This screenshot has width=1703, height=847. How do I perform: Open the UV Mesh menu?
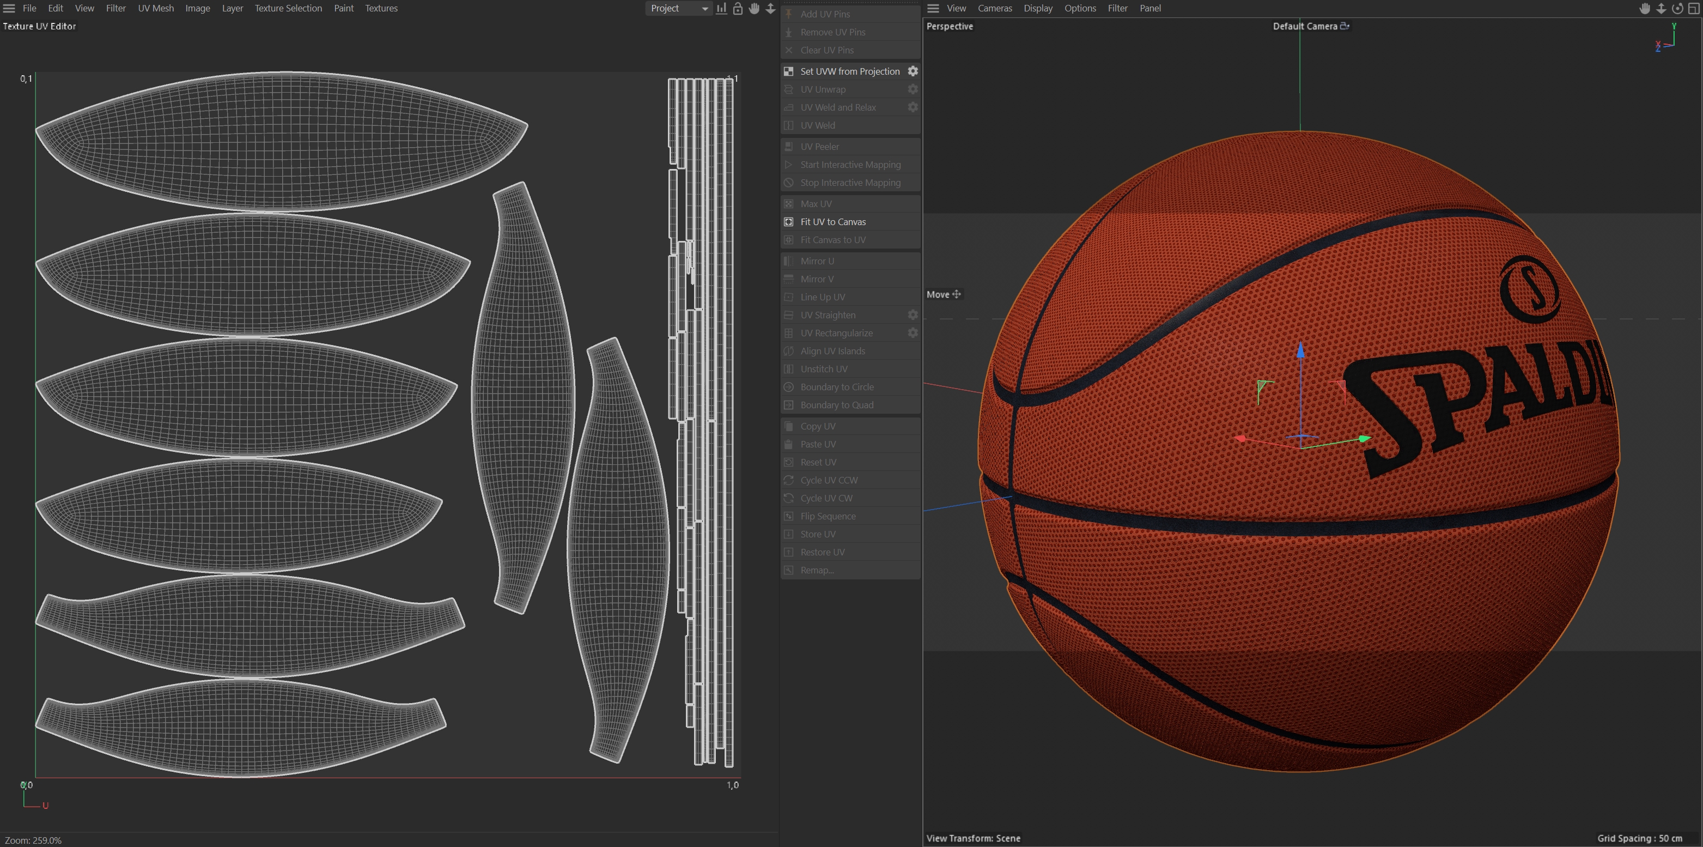click(x=155, y=9)
